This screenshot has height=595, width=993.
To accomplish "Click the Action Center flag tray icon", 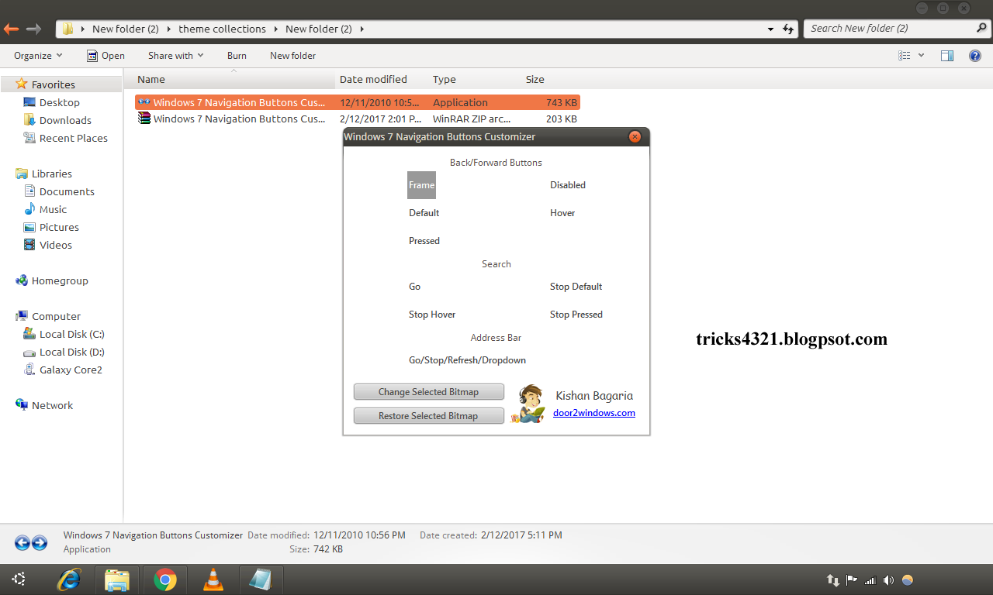I will coord(851,580).
